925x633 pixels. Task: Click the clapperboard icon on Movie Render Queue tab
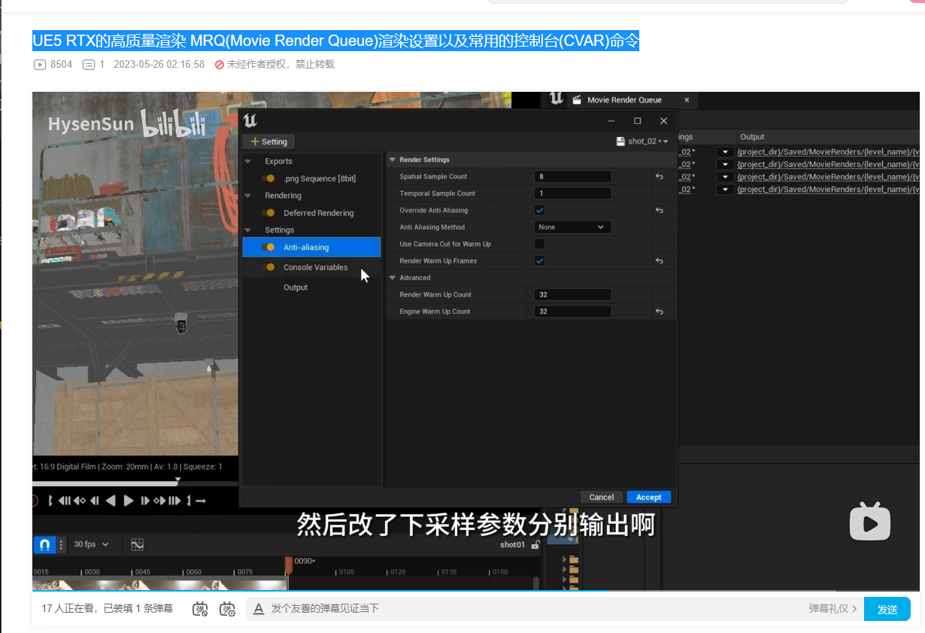577,99
